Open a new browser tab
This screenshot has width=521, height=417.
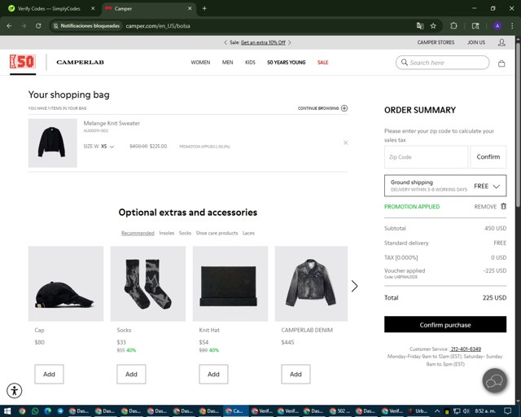(x=204, y=8)
